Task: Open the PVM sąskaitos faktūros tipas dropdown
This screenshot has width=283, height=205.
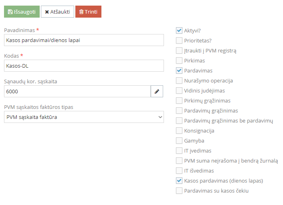Action: 84,117
